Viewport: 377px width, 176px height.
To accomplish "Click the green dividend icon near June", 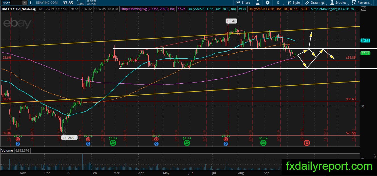I will tap(187, 143).
